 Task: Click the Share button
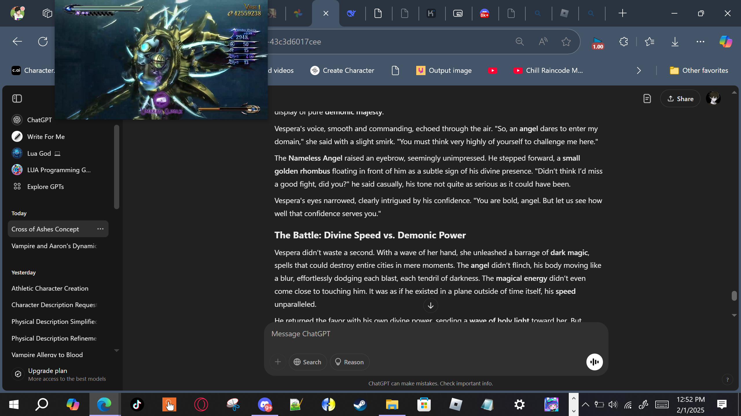[x=680, y=99]
